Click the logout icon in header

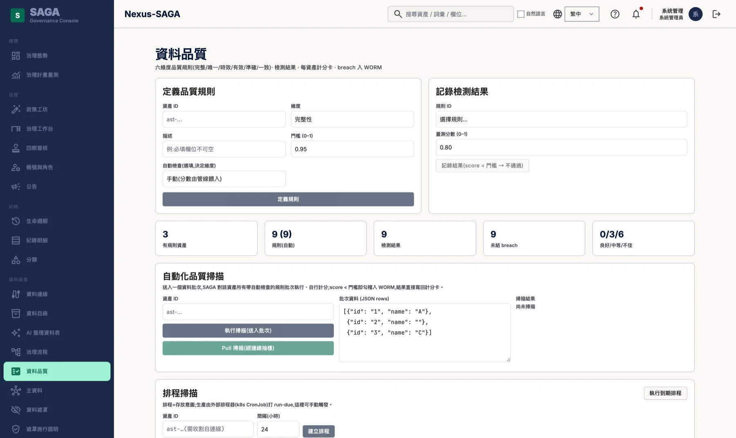point(716,14)
